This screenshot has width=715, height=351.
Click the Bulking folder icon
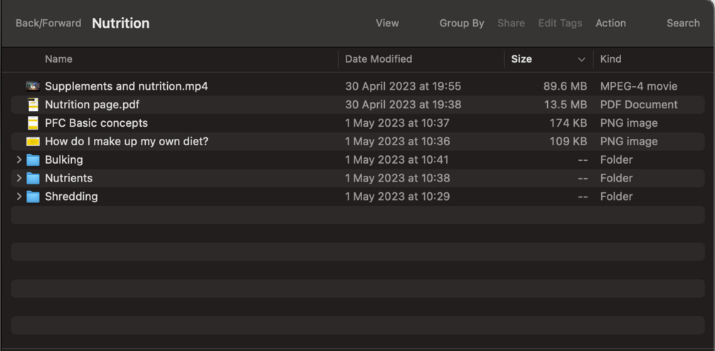33,160
